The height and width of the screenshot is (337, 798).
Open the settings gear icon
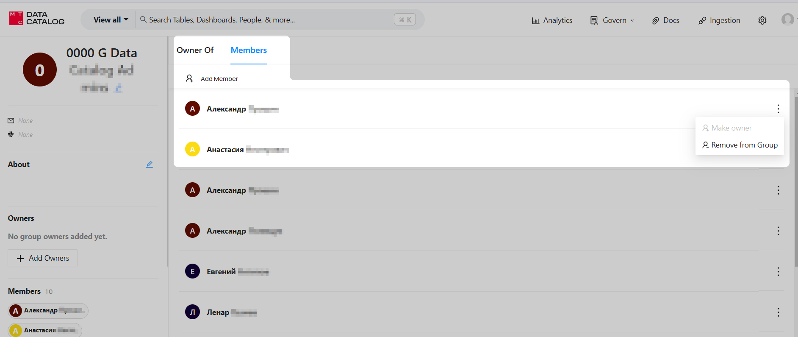coord(762,20)
